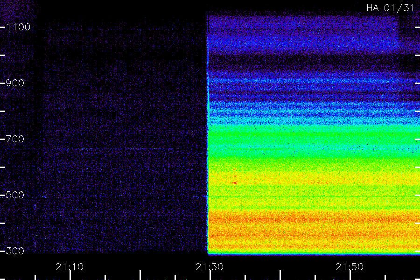The image size is (420, 280).
Task: Click the major tick mark below 21:10
Action: (70, 275)
